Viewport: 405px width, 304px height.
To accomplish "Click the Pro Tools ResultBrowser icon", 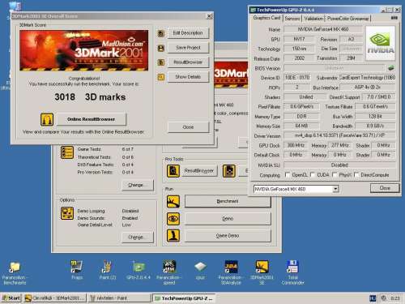I will pyautogui.click(x=173, y=171).
